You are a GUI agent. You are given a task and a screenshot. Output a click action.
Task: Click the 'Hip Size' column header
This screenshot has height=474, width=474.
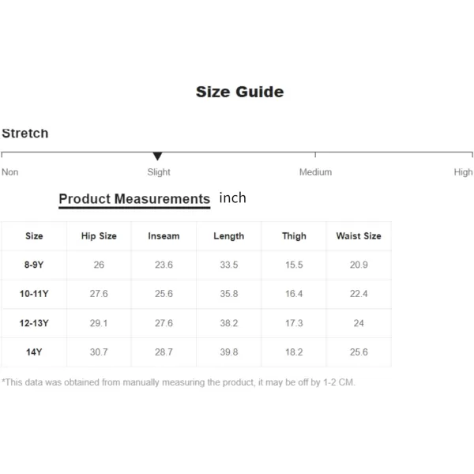[x=99, y=236]
